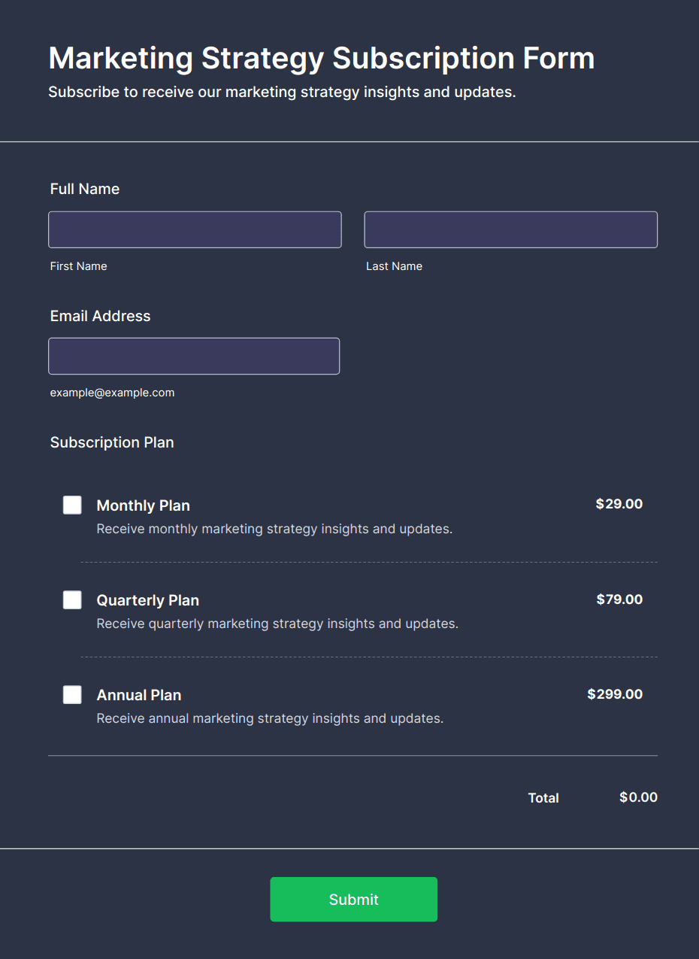The height and width of the screenshot is (959, 699).
Task: Click 'Receive annual marketing strategy insights' description
Action: [x=270, y=718]
